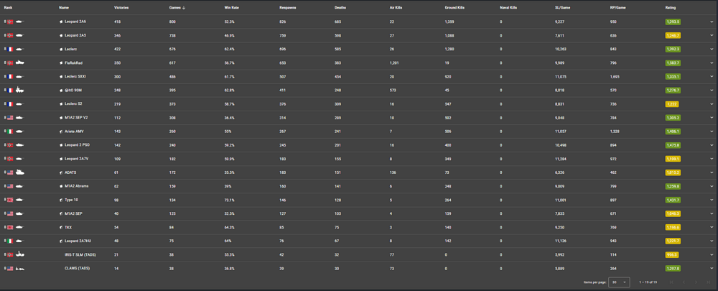Click the small icon before the Leopard 2A6 name
This screenshot has width=718, height=291.
pos(61,22)
